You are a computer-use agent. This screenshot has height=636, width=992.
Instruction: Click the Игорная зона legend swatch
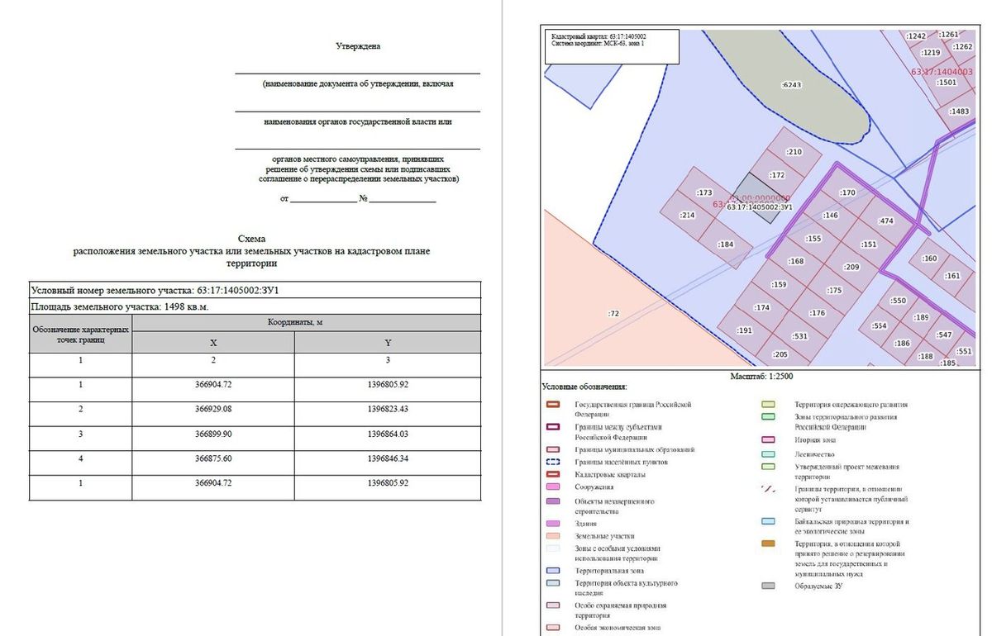[x=768, y=440]
